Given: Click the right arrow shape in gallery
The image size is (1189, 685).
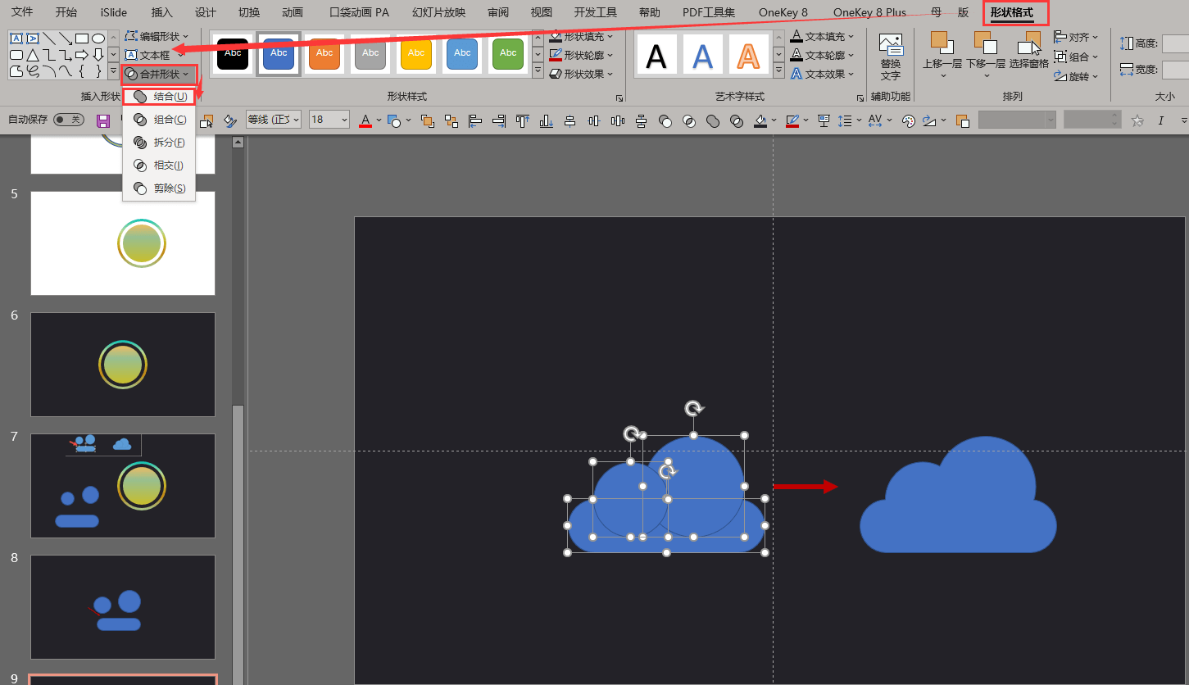Looking at the screenshot, I should [81, 55].
